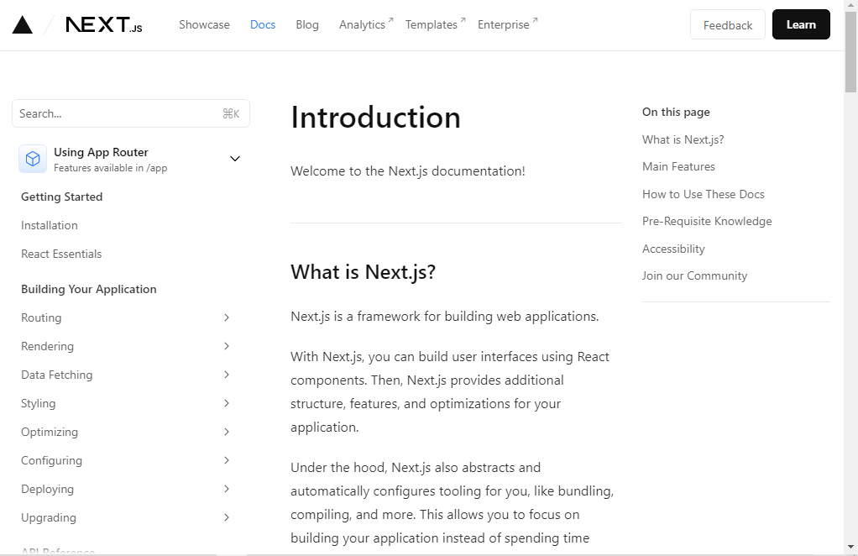858x556 pixels.
Task: Open the Routing sidebar link
Action: (41, 317)
